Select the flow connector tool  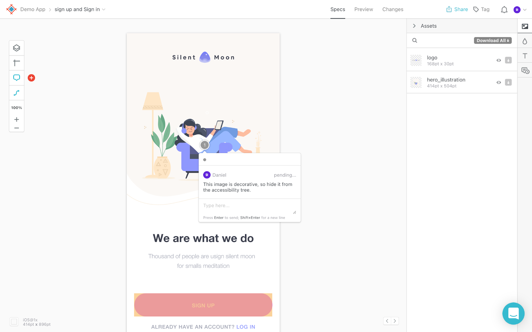tap(17, 93)
